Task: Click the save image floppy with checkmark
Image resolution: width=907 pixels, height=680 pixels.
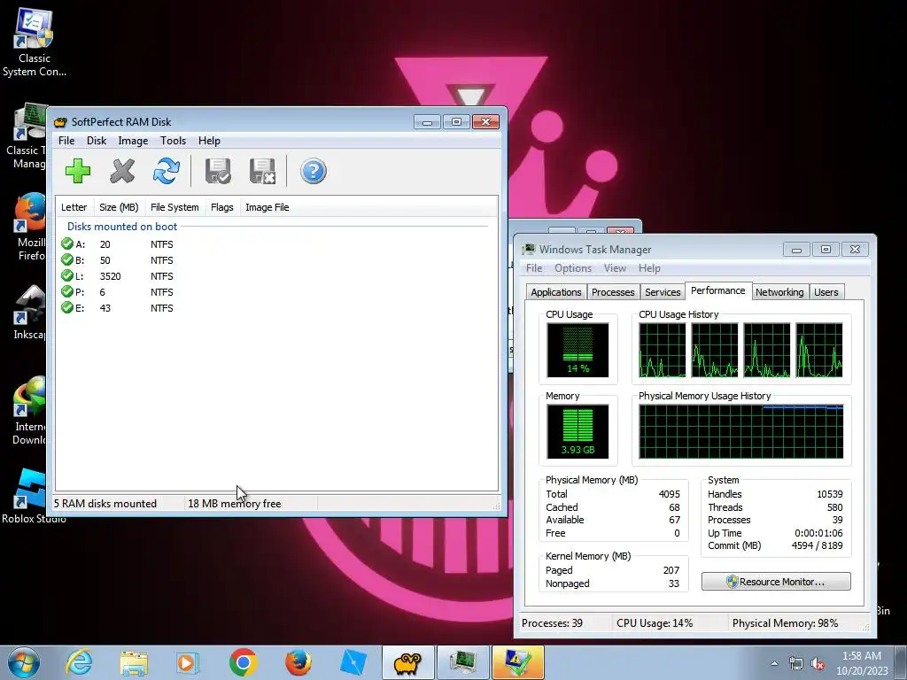Action: [218, 171]
